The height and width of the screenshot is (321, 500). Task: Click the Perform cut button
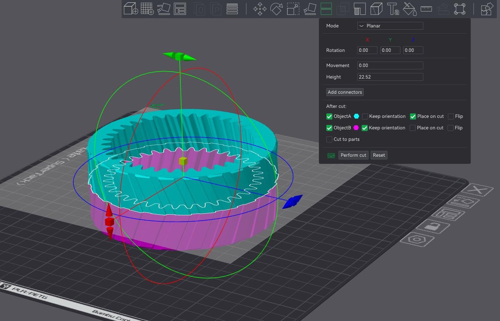coord(353,155)
